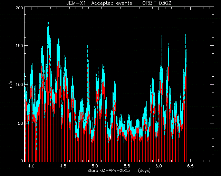Image resolution: width=221 pixels, height=176 pixels.
Task: Click the 5.0 x-axis tick label
Action: pyautogui.click(x=95, y=166)
